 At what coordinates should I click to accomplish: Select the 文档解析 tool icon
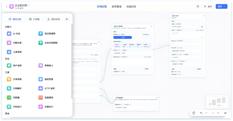click(9, 88)
